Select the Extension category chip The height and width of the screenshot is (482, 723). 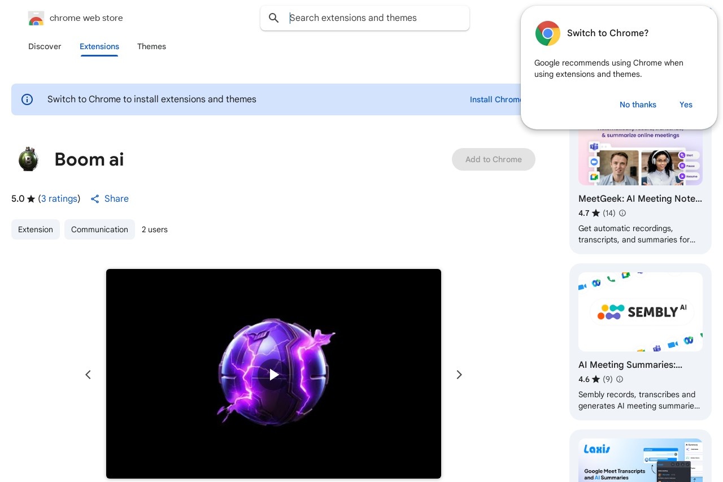[x=36, y=229]
